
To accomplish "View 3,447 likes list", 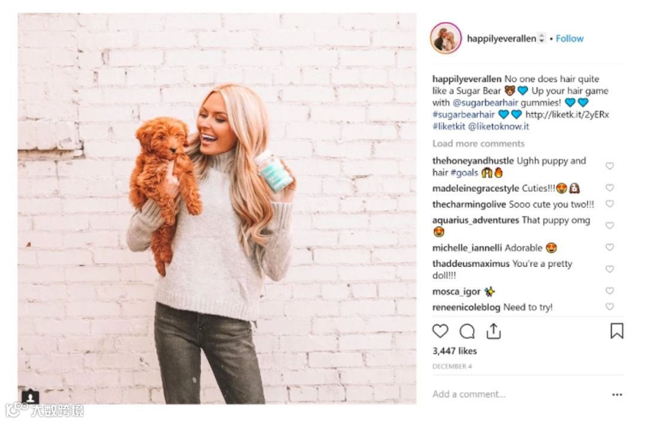I will [x=455, y=351].
